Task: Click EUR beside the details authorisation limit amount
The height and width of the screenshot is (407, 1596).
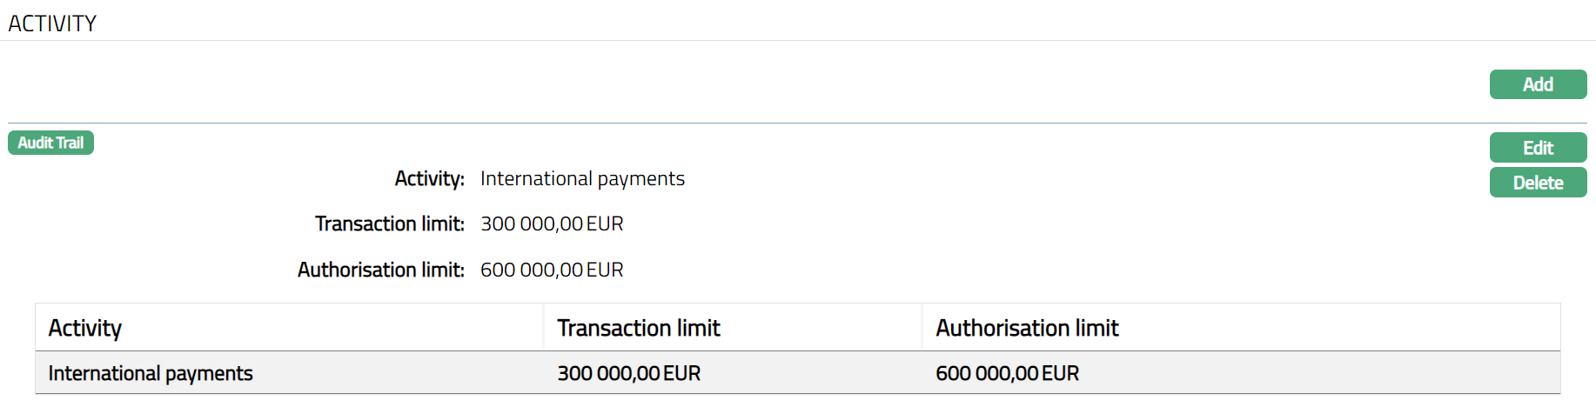Action: [605, 270]
